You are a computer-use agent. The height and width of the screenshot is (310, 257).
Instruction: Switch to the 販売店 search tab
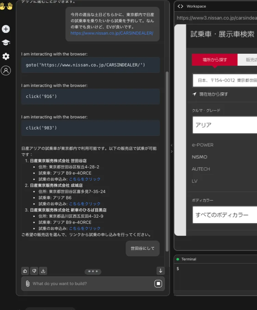click(247, 60)
